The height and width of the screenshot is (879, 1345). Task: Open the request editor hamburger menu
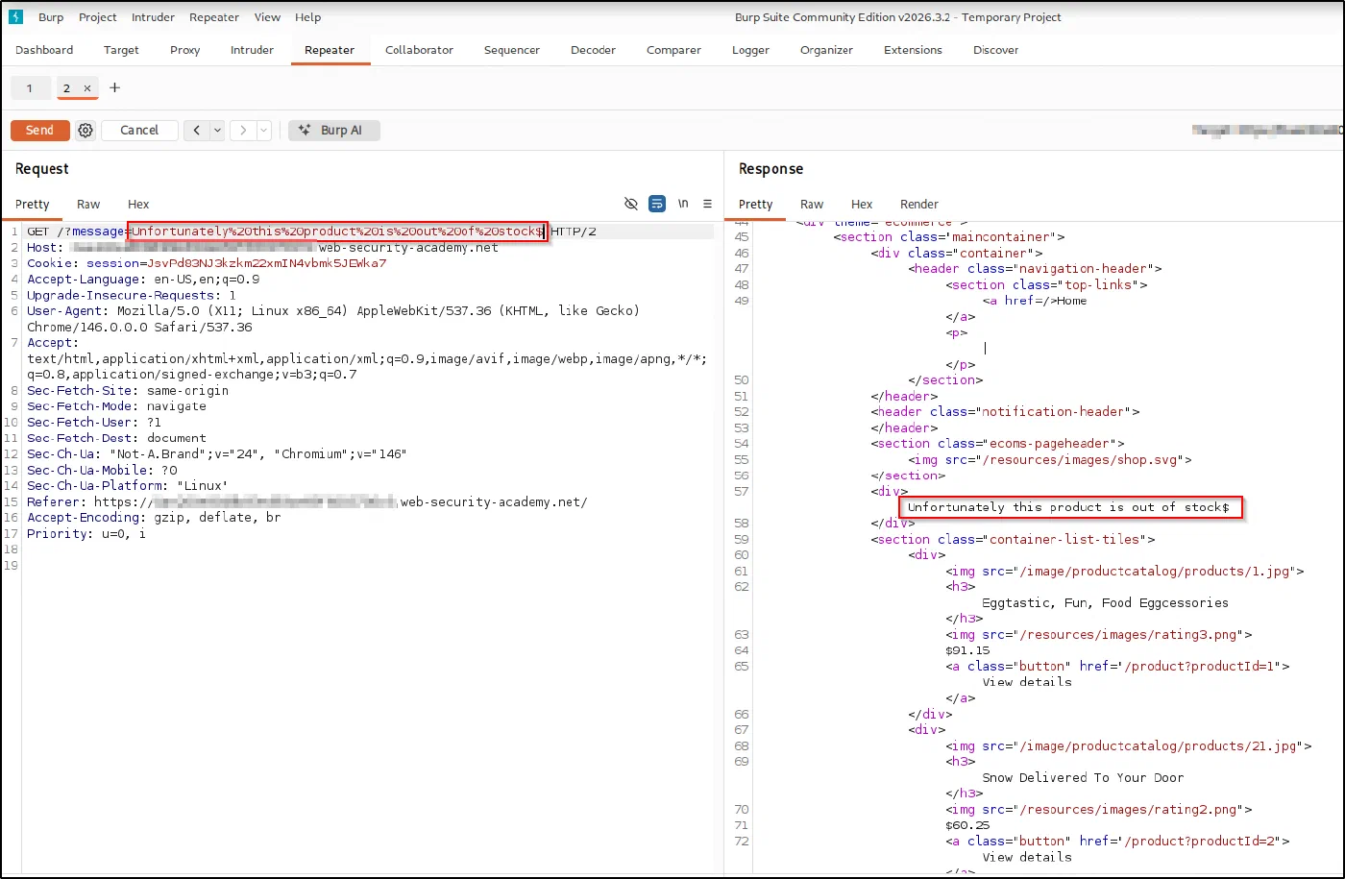tap(707, 204)
